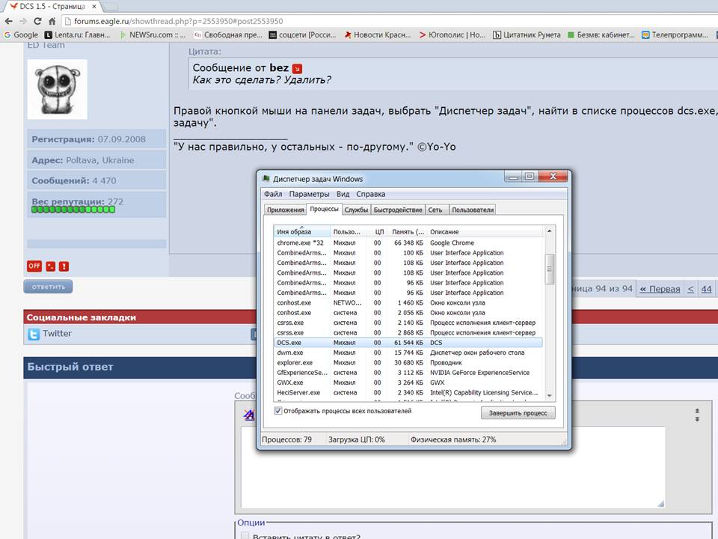This screenshot has width=718, height=539.
Task: Click the reputation green bar indicator
Action: (x=73, y=210)
